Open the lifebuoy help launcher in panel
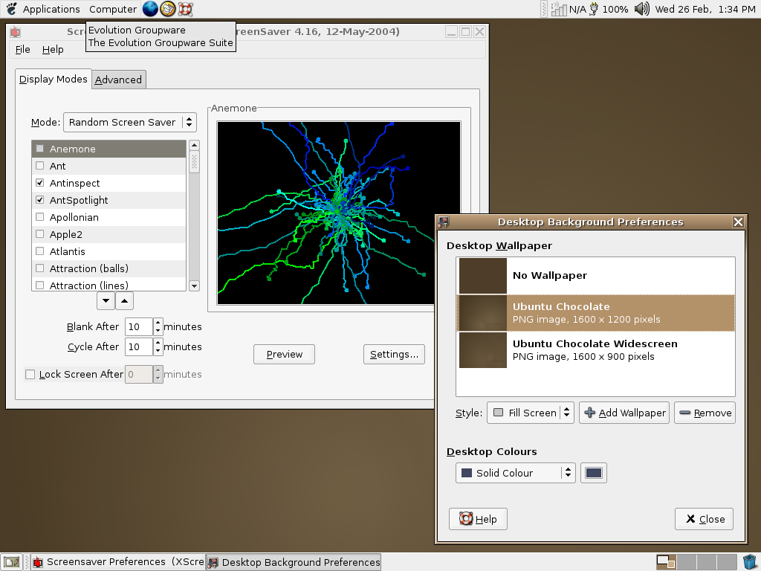This screenshot has height=571, width=761. pyautogui.click(x=185, y=9)
